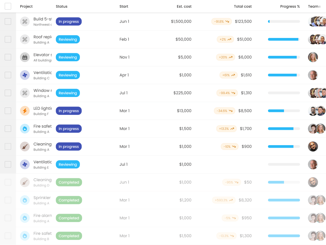Click the fan icon for Ventilation Building C

coord(25,75)
